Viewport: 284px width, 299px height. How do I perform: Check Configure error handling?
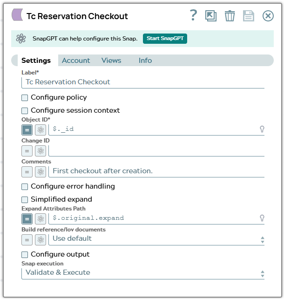(25, 187)
